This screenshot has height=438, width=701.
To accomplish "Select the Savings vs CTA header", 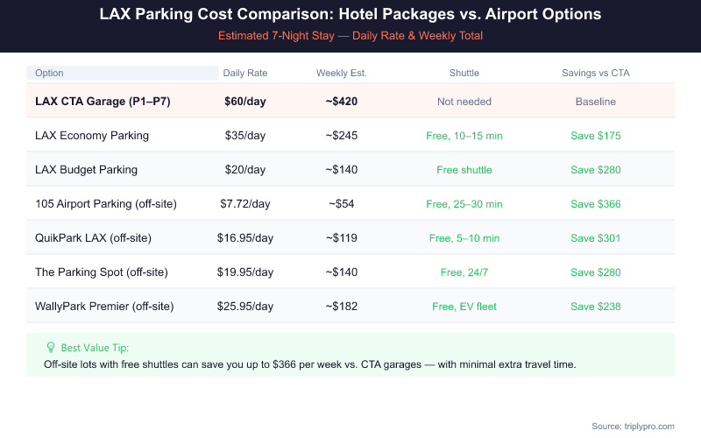I will pyautogui.click(x=596, y=73).
